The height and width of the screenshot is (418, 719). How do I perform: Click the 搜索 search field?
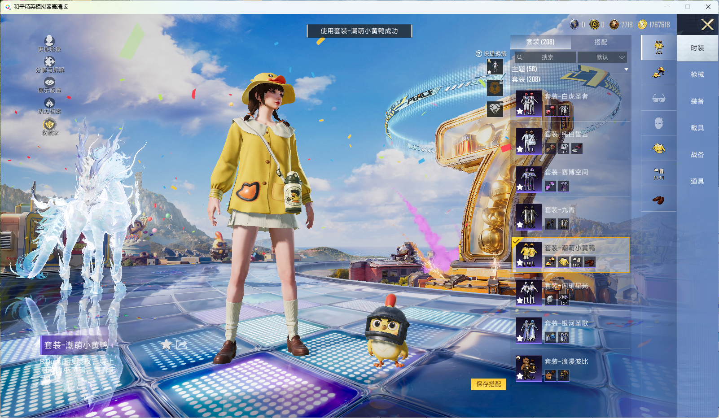[x=545, y=57]
